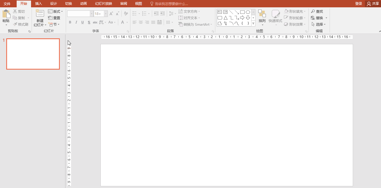Select the rounded rectangle shape
The height and width of the screenshot is (188, 381).
220,18
